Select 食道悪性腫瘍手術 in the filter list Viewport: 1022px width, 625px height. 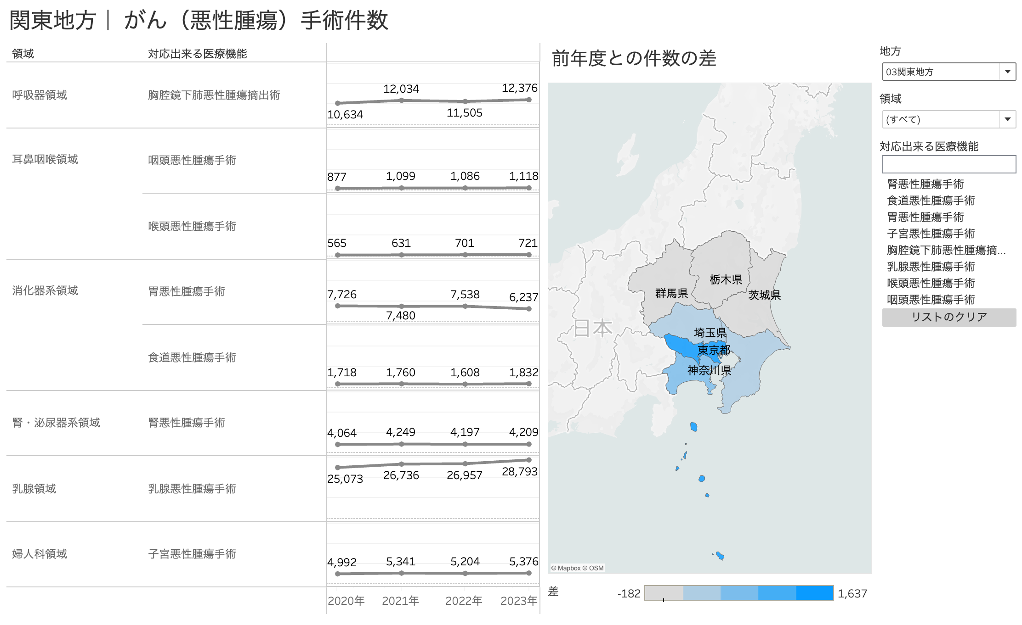pyautogui.click(x=931, y=201)
